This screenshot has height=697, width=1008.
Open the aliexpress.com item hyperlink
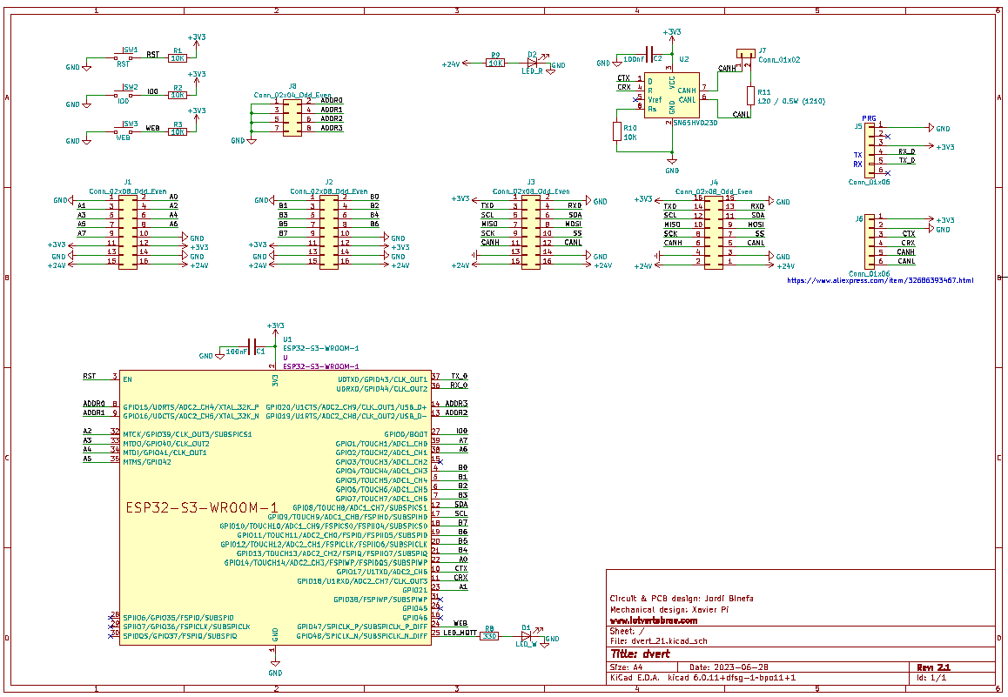point(880,280)
